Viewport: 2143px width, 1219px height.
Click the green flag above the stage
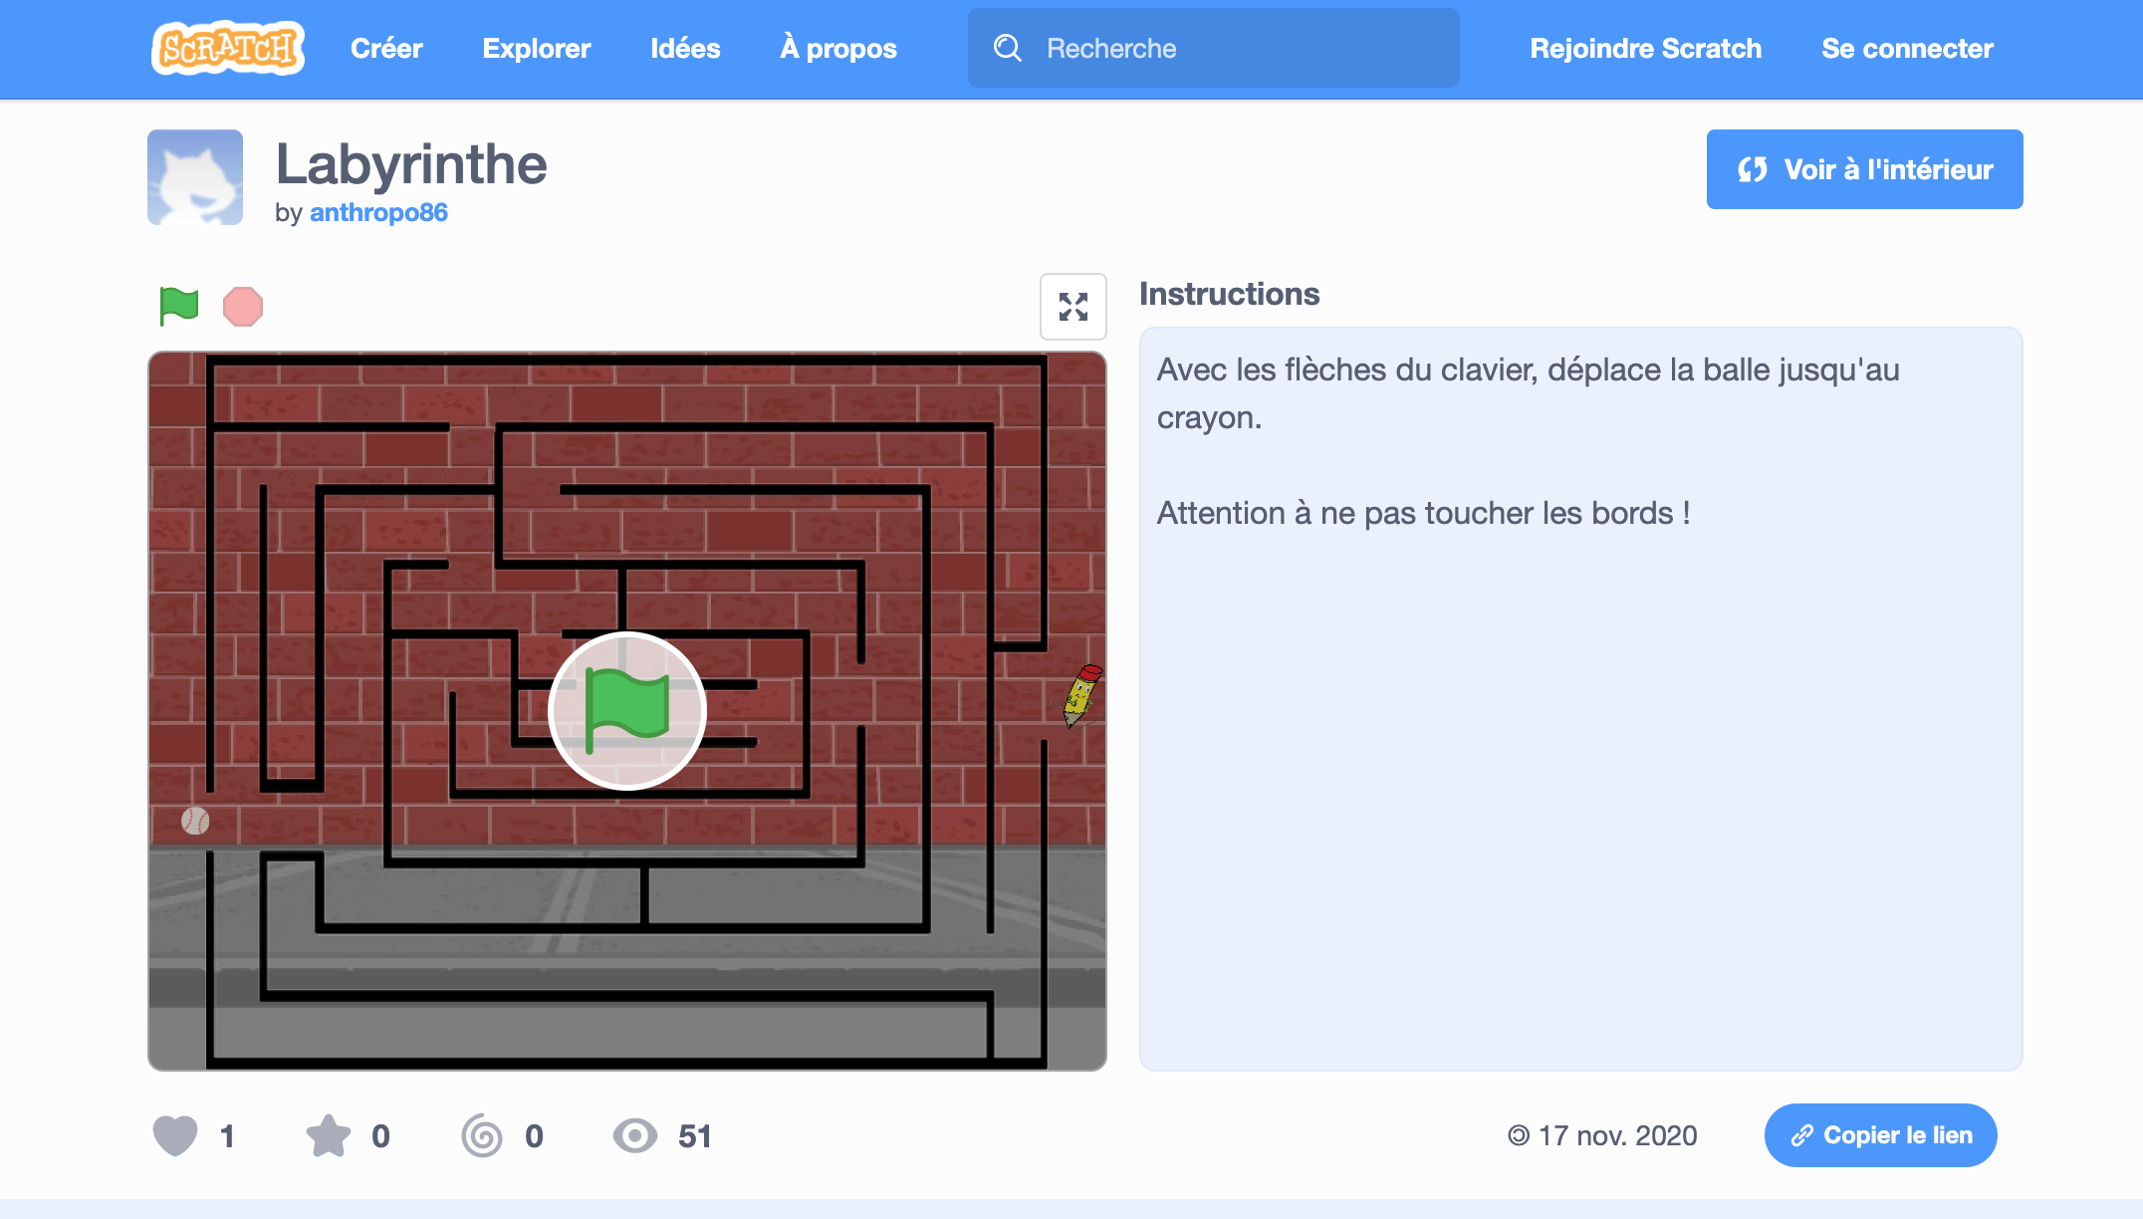pos(179,306)
